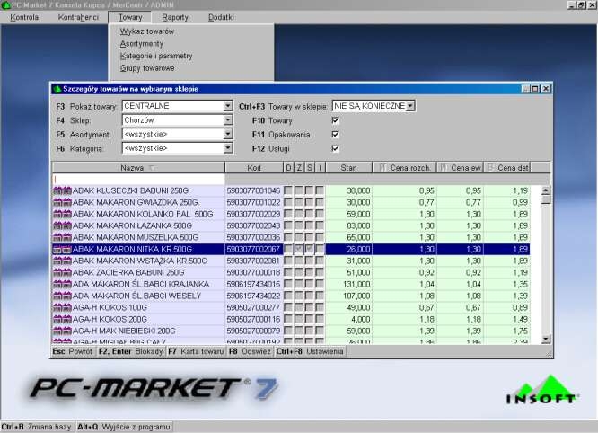
Task: Click the product icon for ABAK MAKARON NITKA KR.500G
Action: [62, 249]
